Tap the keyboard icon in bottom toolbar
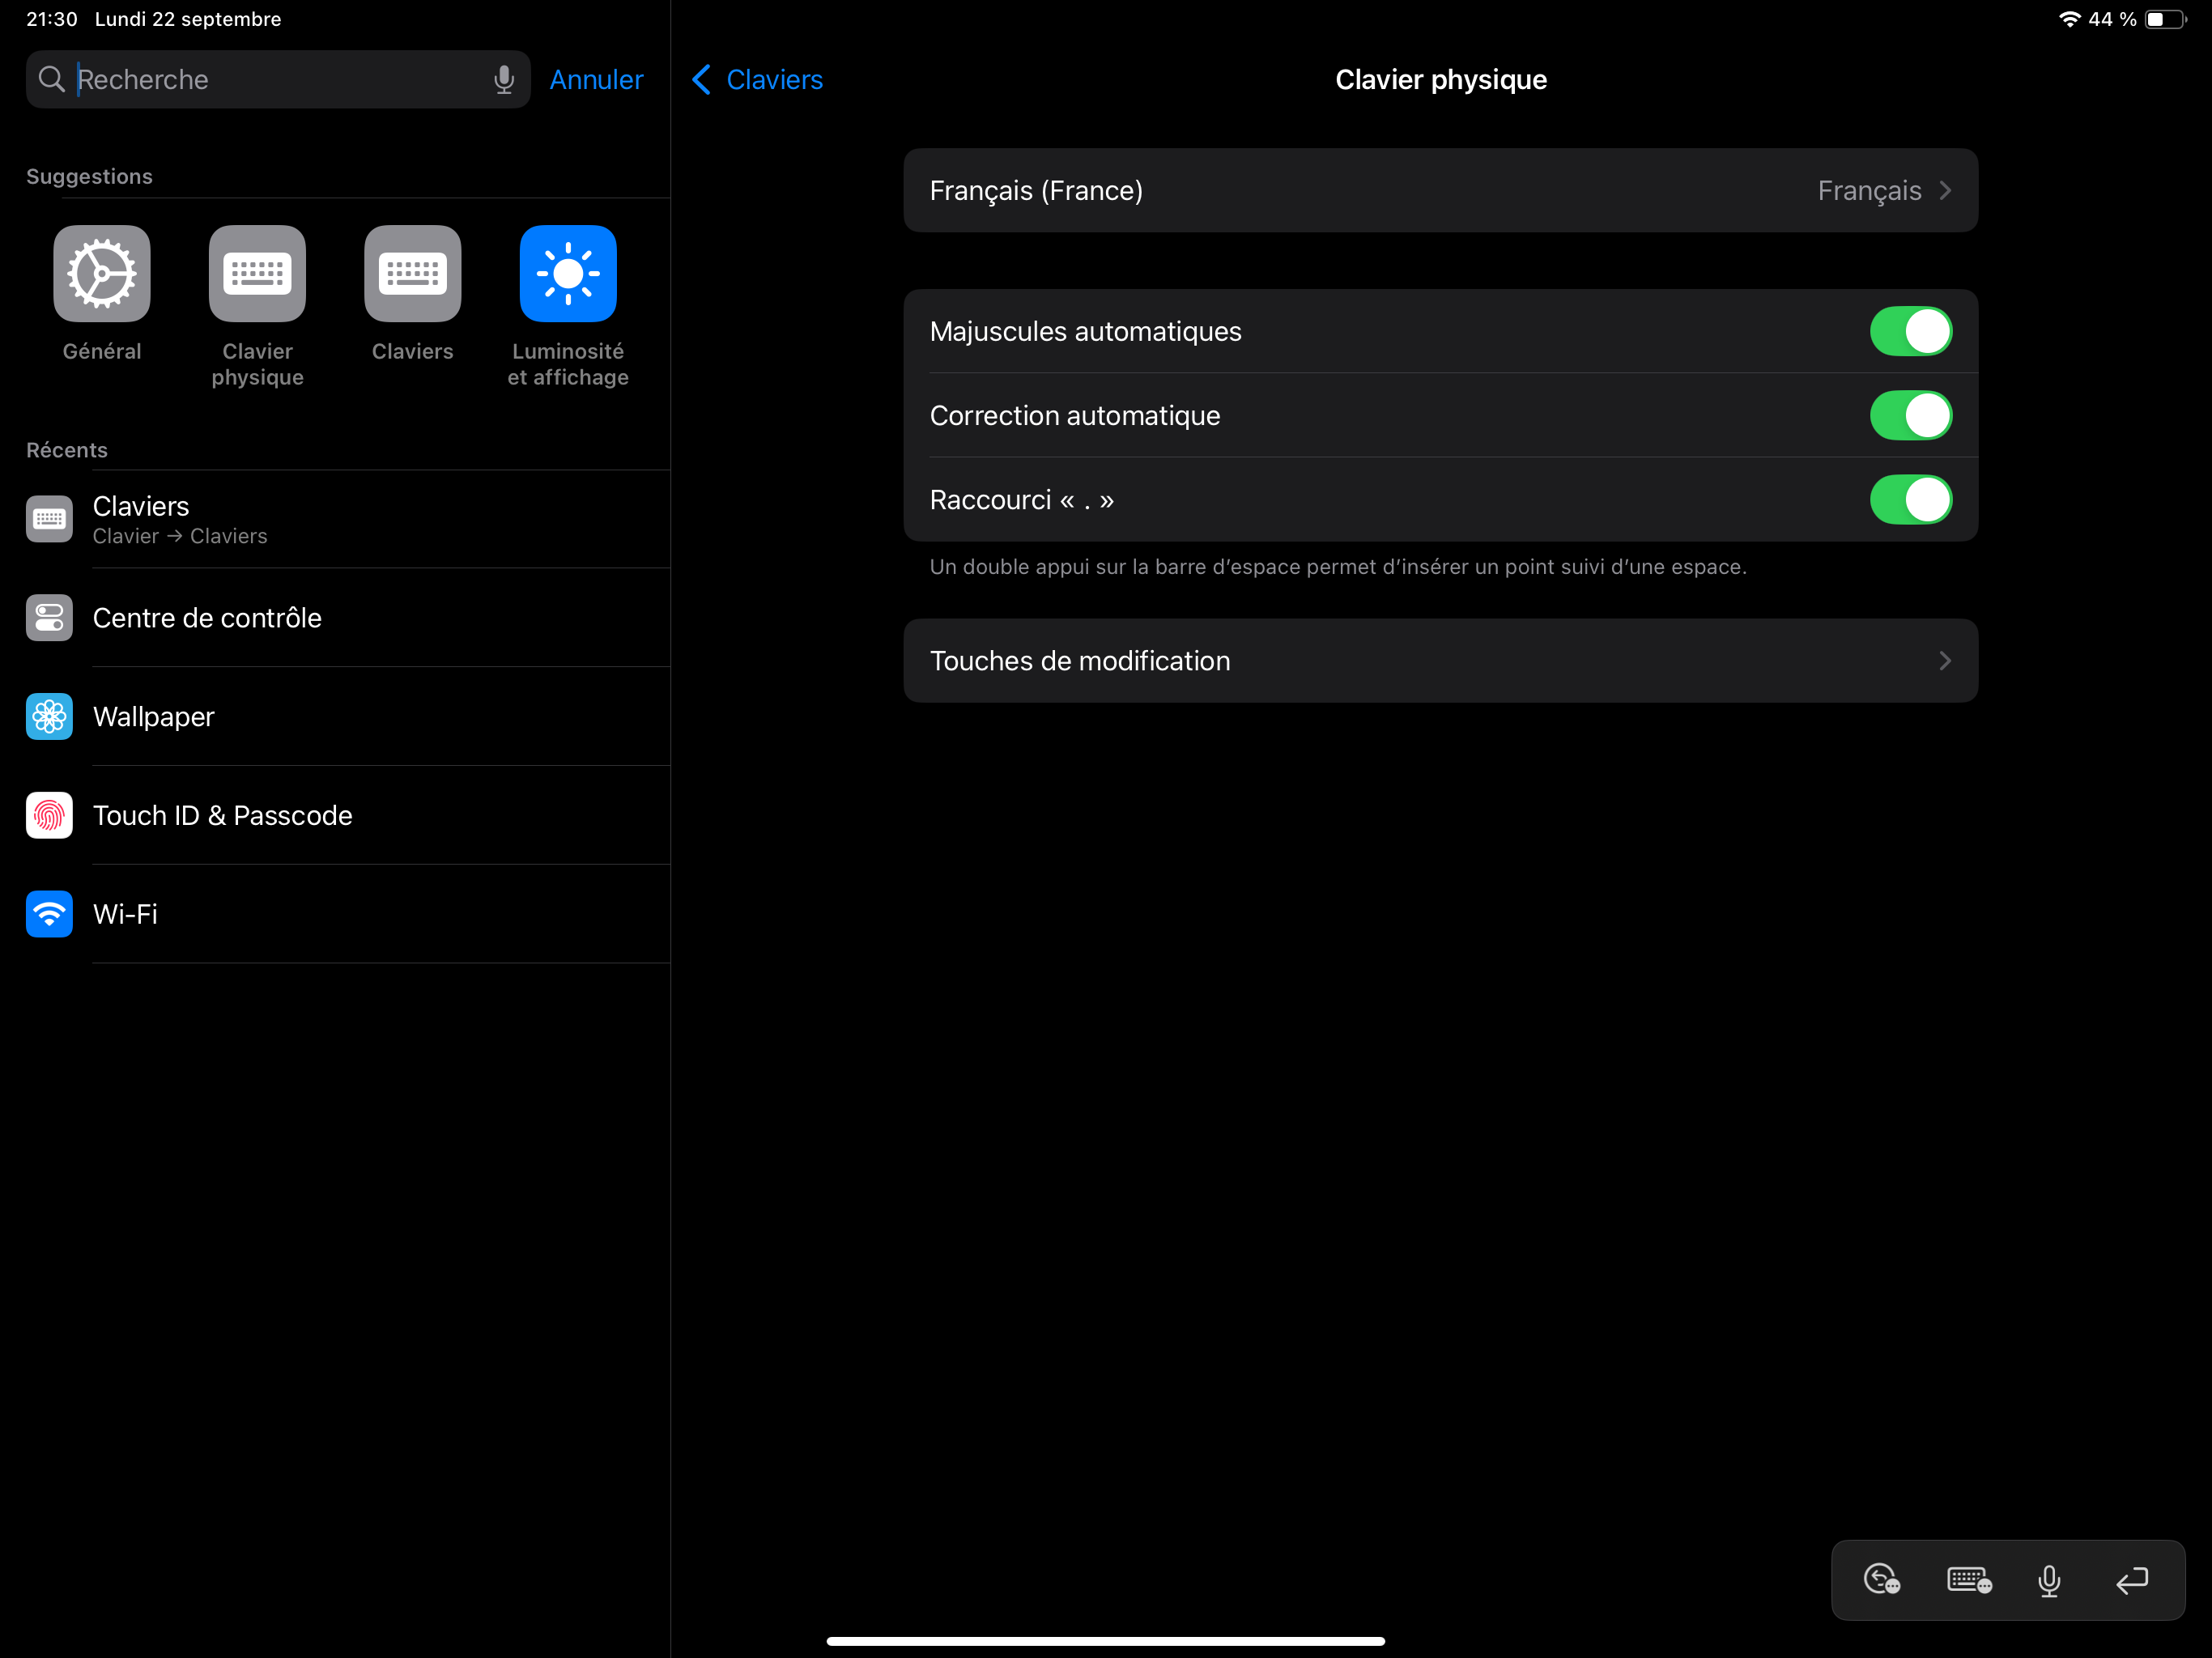This screenshot has height=1658, width=2212. coord(1968,1580)
